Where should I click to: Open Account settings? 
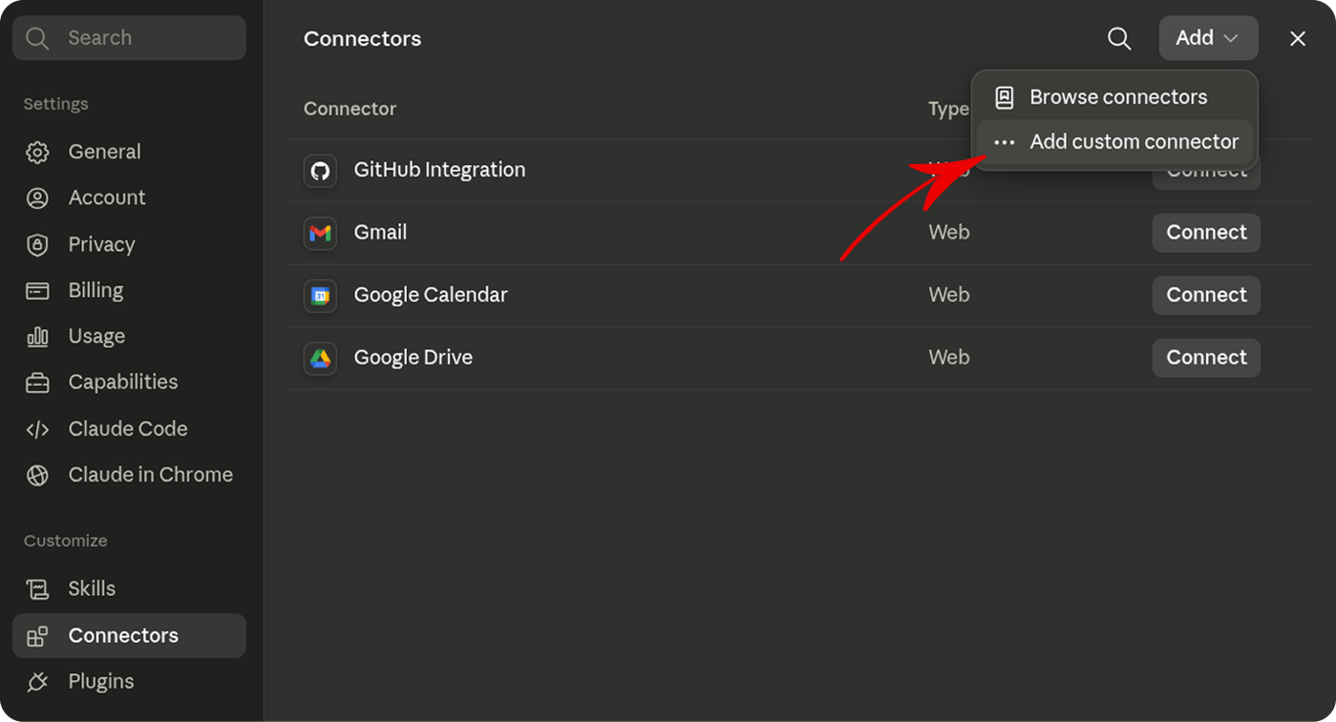(x=129, y=197)
